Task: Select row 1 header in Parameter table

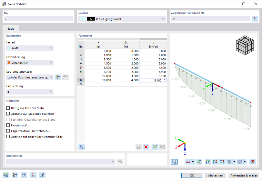Action: click(x=81, y=51)
